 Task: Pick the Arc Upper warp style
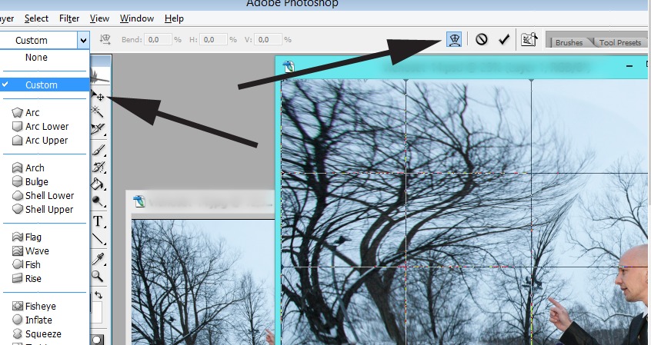[x=46, y=141]
